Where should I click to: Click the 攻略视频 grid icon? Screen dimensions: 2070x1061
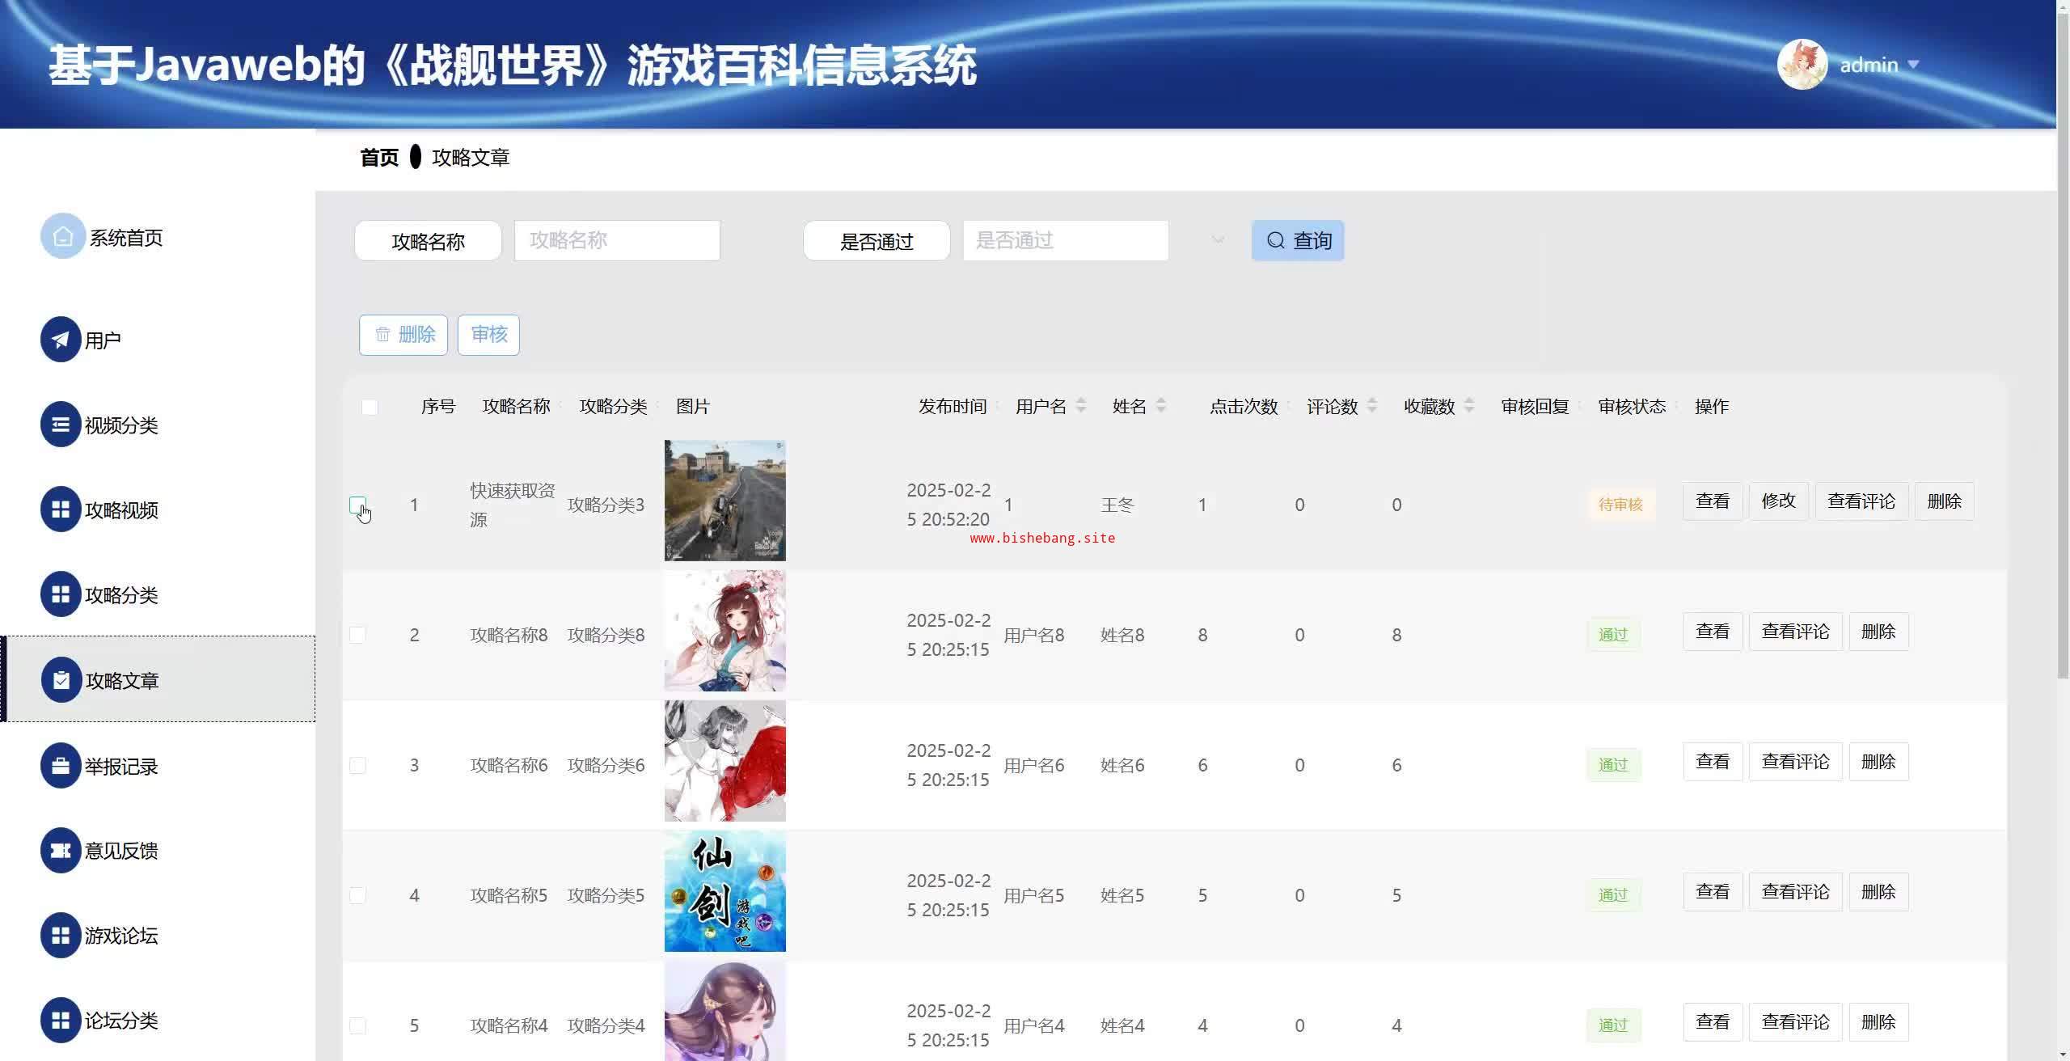click(61, 509)
